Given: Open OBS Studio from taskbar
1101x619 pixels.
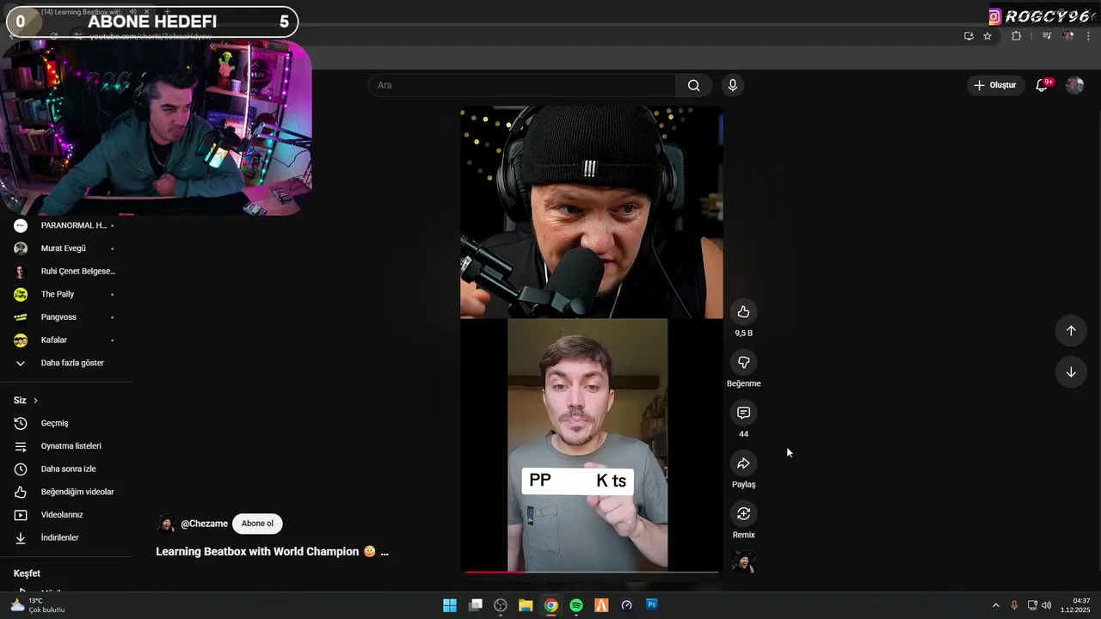Looking at the screenshot, I should click(501, 605).
